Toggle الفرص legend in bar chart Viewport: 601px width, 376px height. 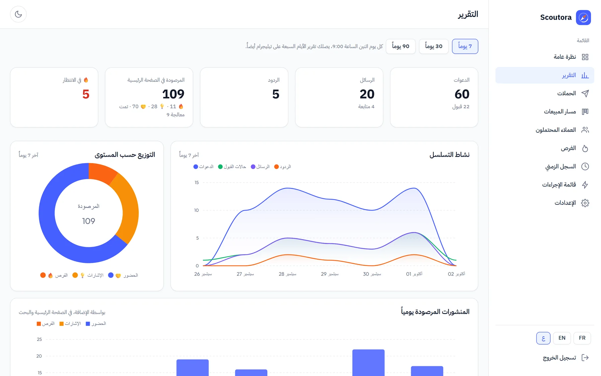pos(46,324)
